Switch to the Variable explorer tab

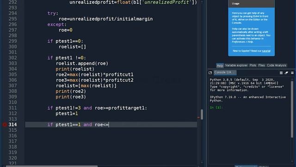click(x=236, y=65)
